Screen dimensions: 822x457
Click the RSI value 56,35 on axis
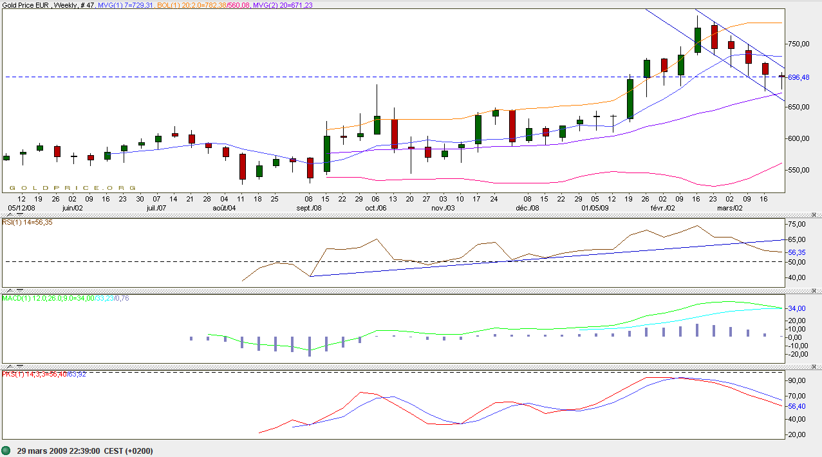coord(797,252)
